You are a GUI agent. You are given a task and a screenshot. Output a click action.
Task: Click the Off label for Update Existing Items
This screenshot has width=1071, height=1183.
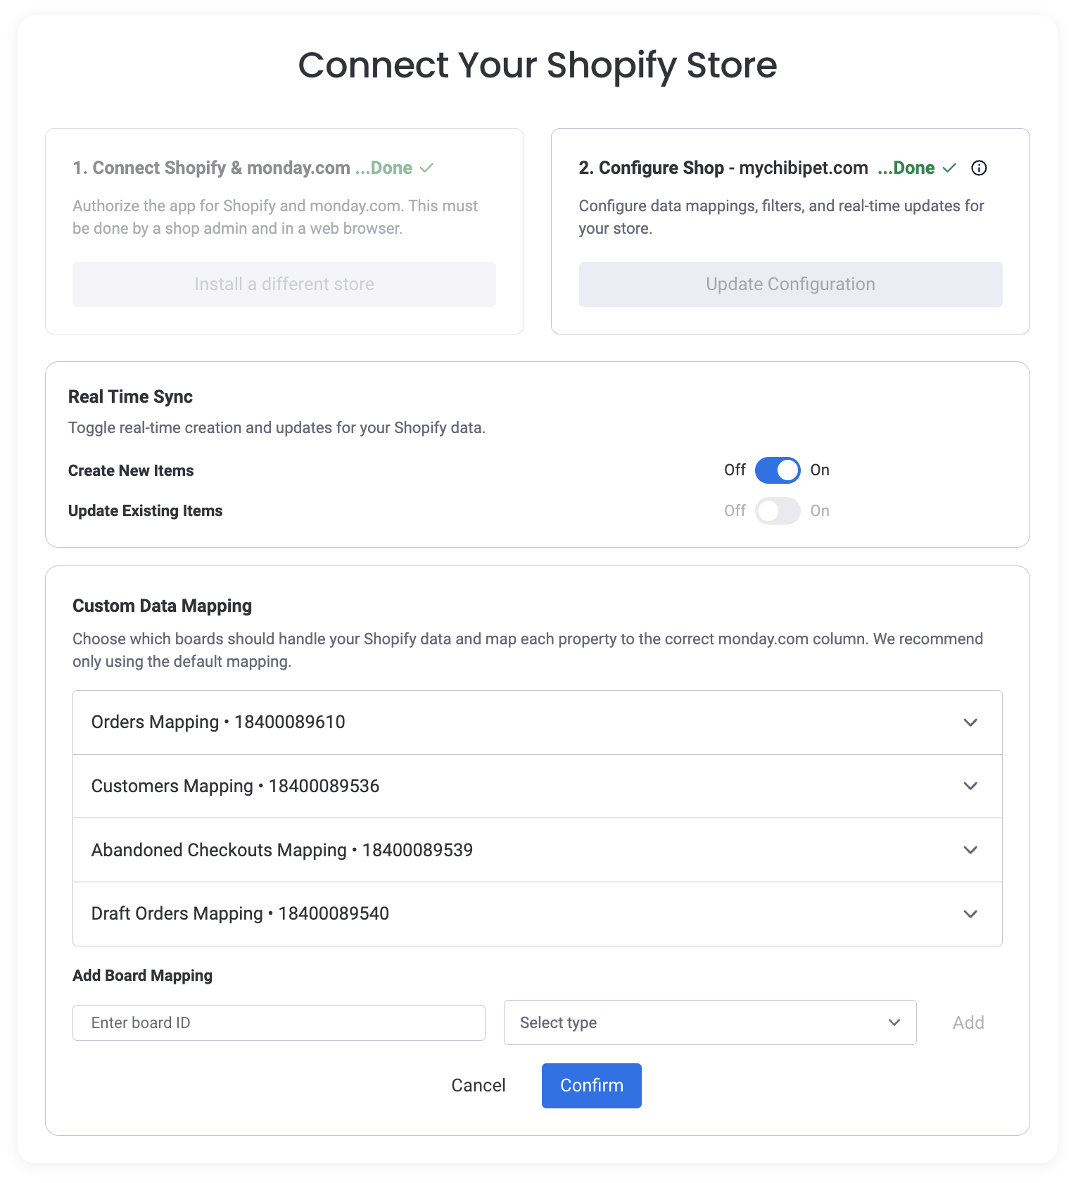(735, 511)
